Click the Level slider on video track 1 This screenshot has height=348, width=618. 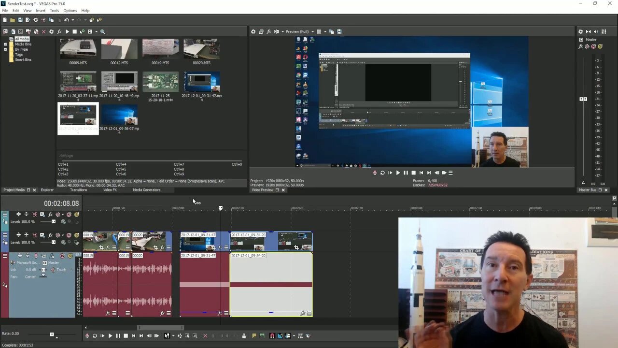(x=54, y=222)
